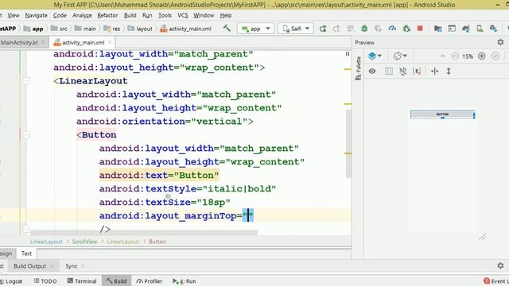Open the Run menu
Image resolution: width=509 pixels, height=286 pixels.
(147, 15)
